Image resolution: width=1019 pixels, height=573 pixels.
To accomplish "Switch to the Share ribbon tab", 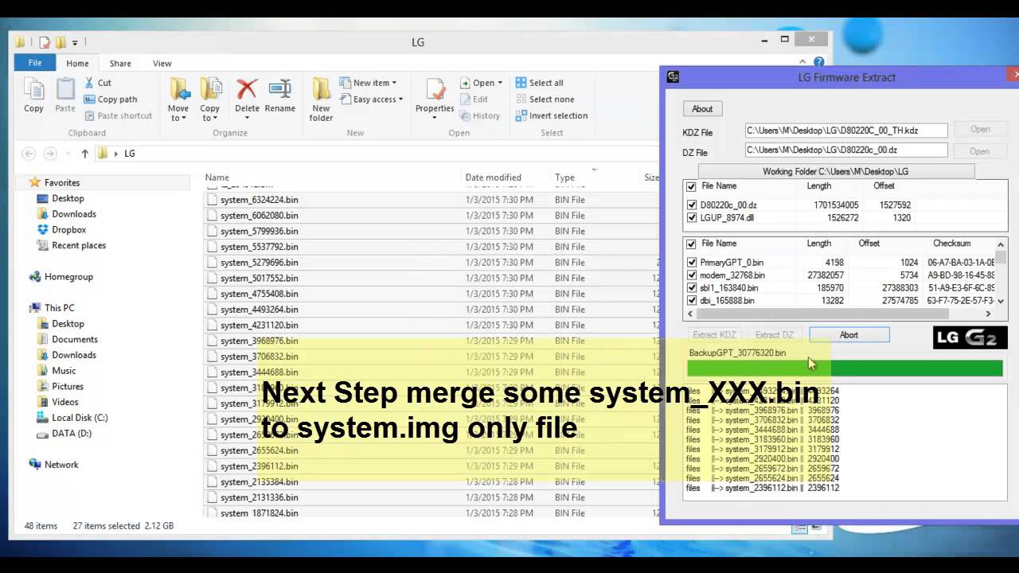I will coord(120,64).
